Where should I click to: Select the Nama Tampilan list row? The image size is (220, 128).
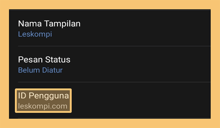coord(110,28)
